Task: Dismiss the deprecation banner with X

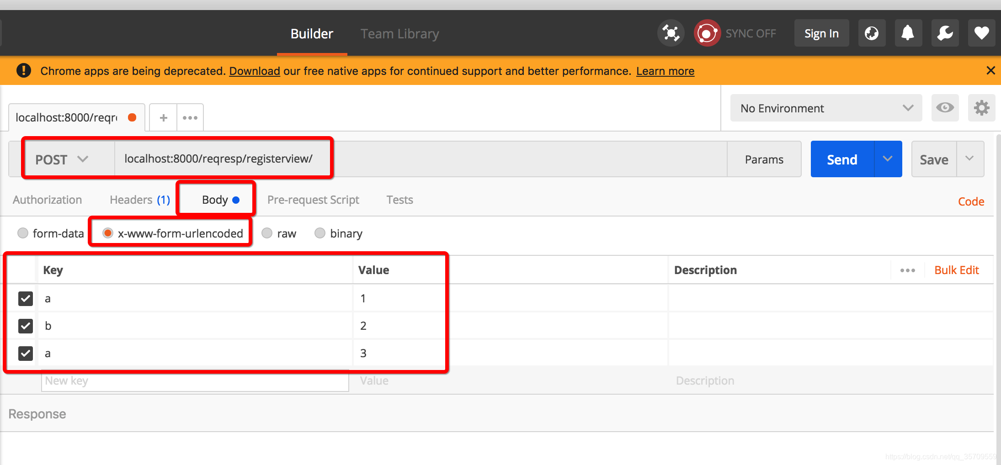Action: pos(990,70)
